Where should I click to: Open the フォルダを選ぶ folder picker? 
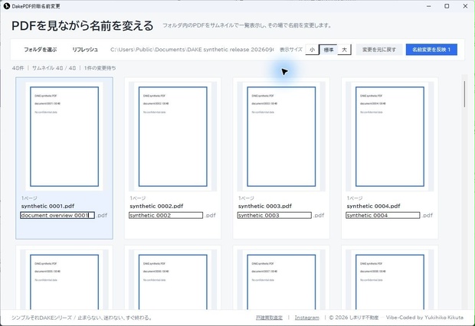(x=41, y=50)
